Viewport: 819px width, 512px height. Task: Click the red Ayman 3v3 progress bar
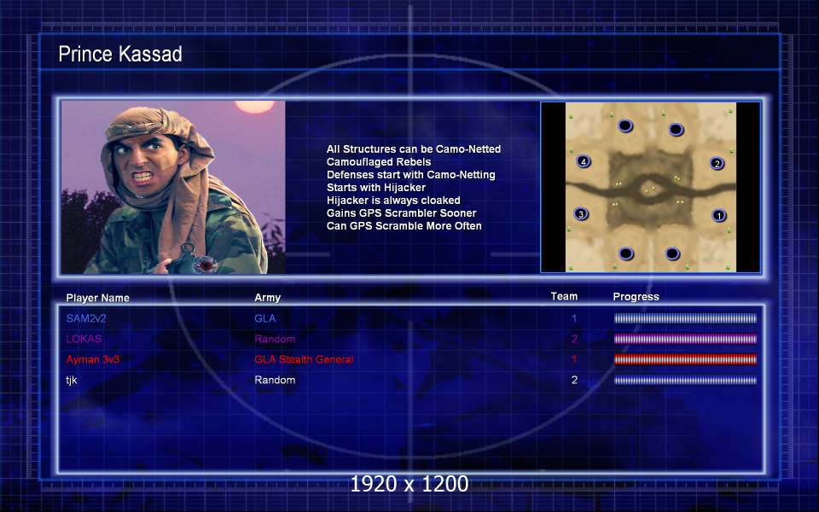tap(685, 359)
